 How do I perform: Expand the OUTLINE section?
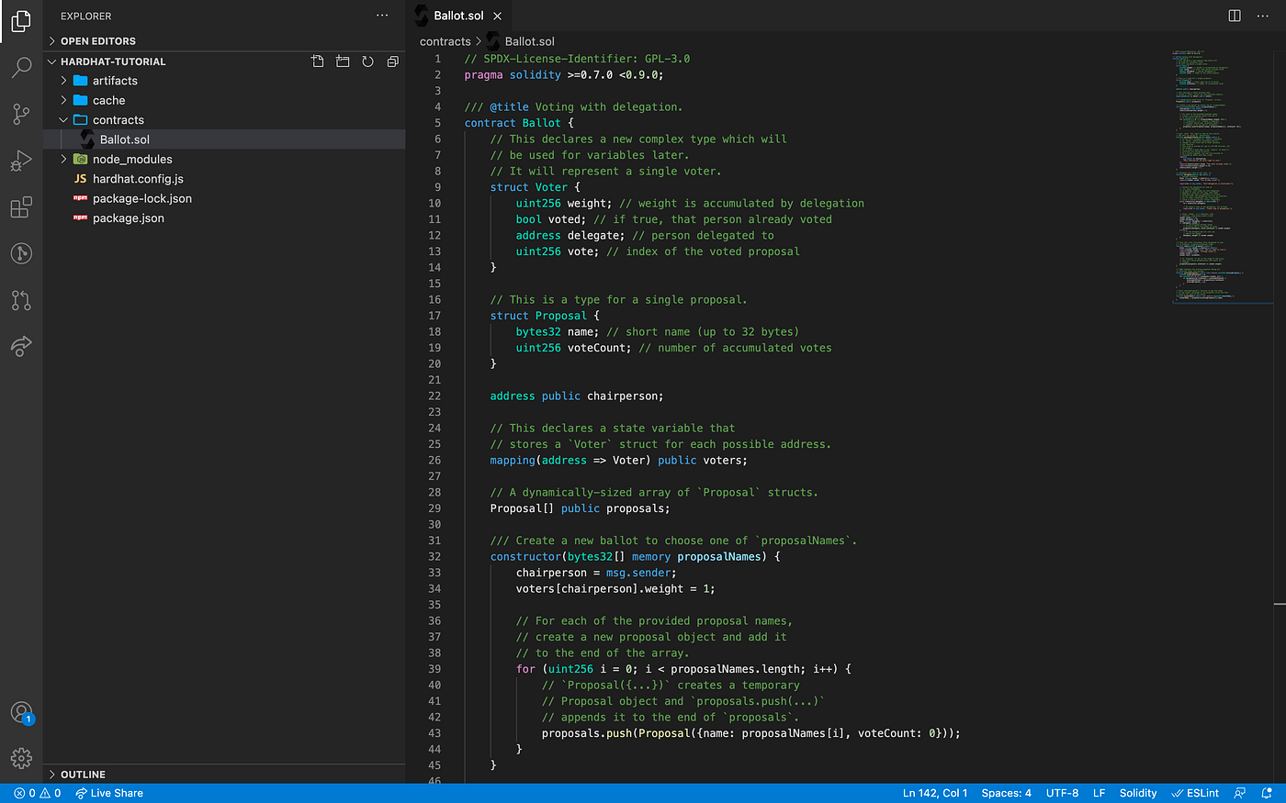(83, 775)
